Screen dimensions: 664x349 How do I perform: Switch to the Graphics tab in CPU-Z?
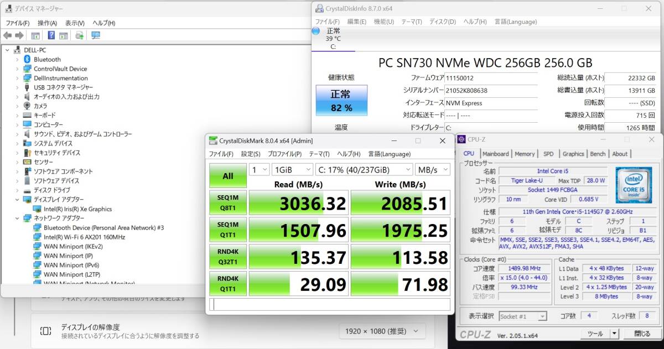573,154
